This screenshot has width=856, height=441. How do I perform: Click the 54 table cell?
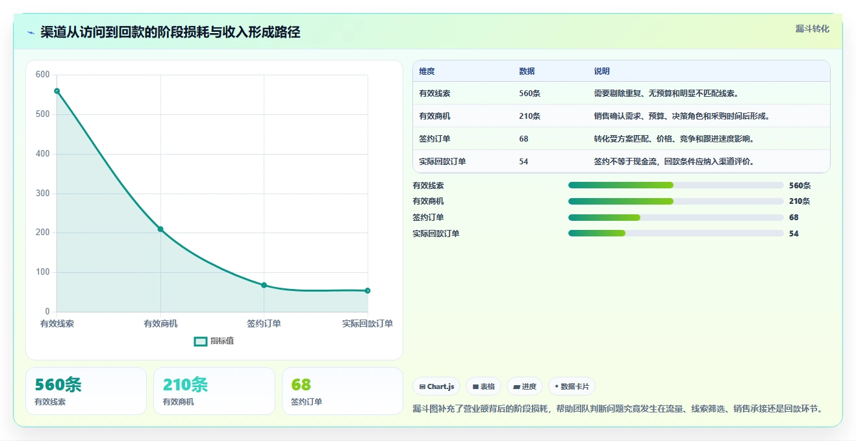(x=524, y=162)
